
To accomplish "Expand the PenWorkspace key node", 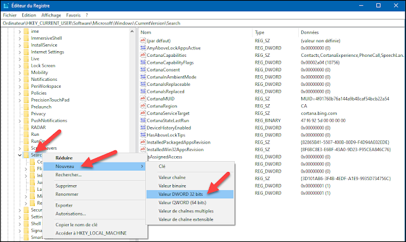I will pyautogui.click(x=20, y=87).
